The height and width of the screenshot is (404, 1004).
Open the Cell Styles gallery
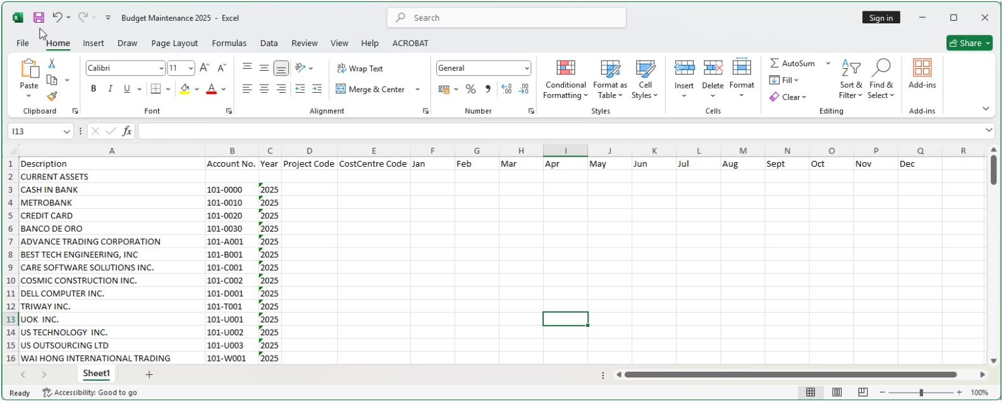[x=645, y=79]
